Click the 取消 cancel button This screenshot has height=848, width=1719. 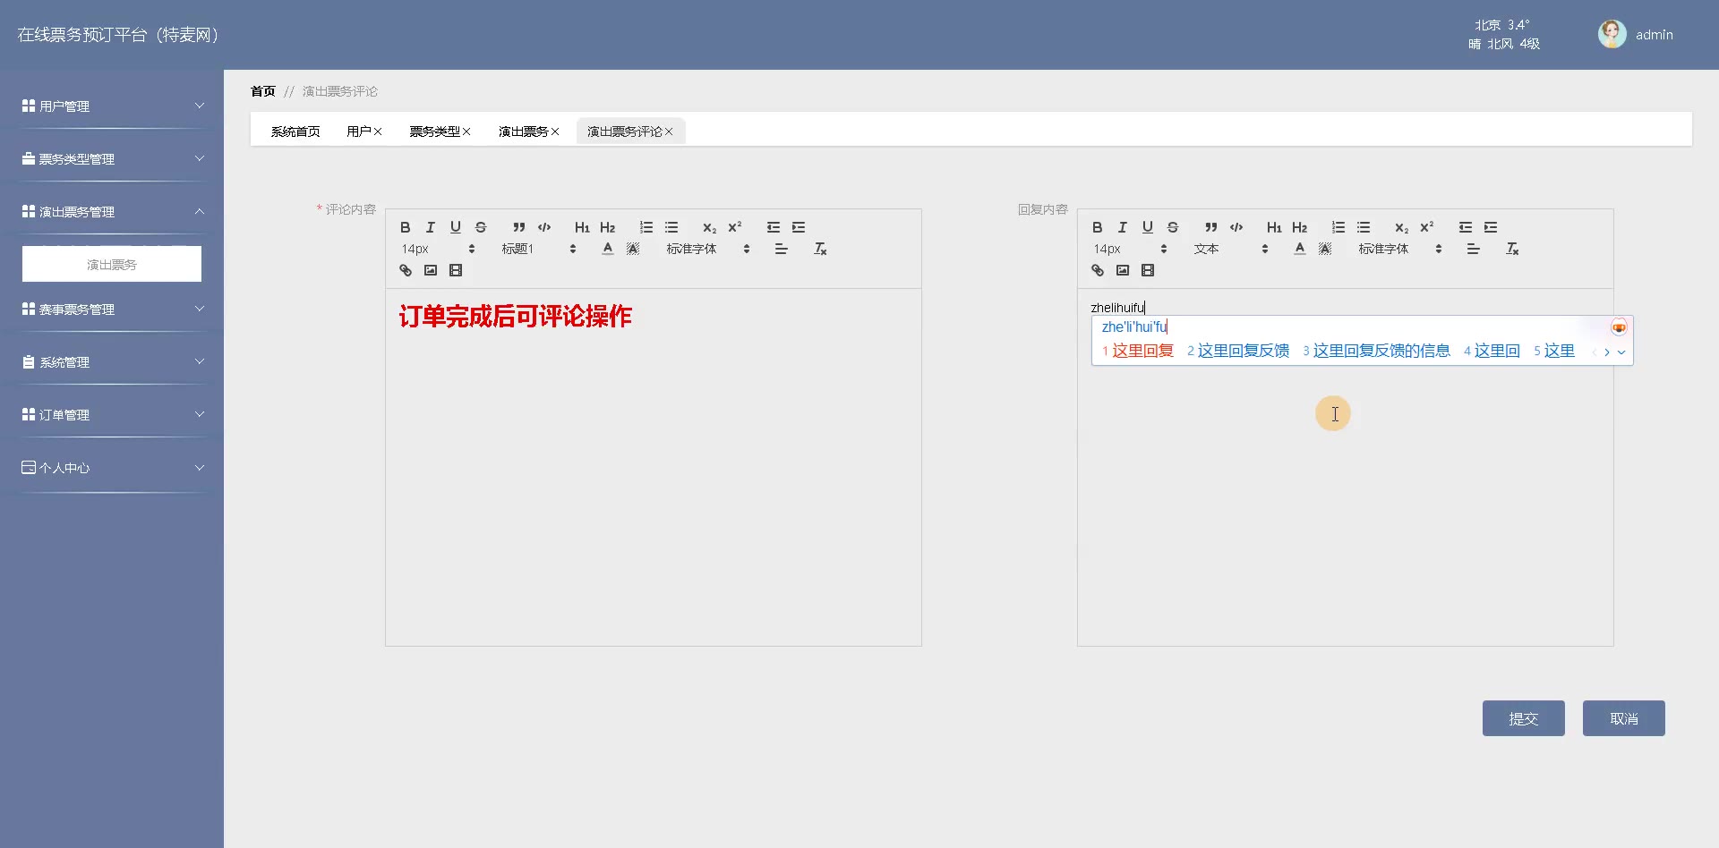[1624, 718]
